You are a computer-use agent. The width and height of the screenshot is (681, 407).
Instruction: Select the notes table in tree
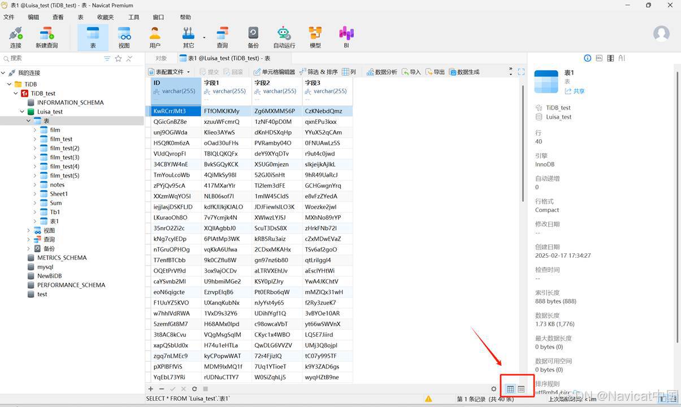tap(57, 185)
